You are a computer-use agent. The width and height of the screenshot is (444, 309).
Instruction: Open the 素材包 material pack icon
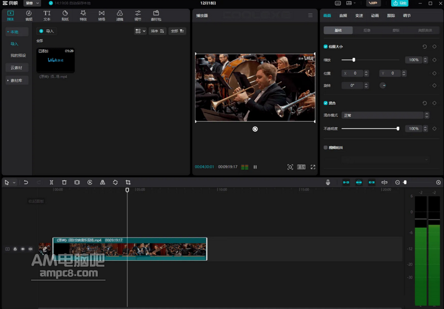(x=156, y=16)
